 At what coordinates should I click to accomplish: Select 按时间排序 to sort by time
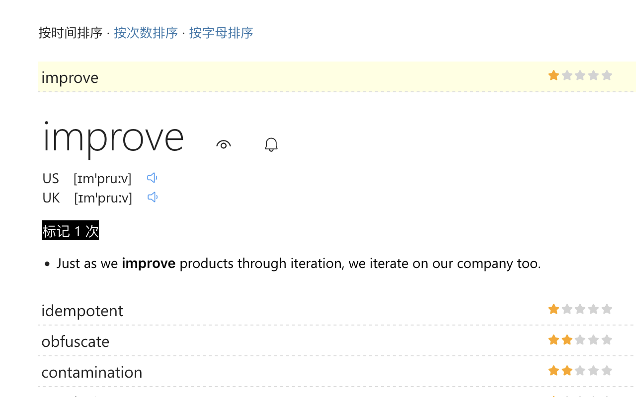pos(71,32)
